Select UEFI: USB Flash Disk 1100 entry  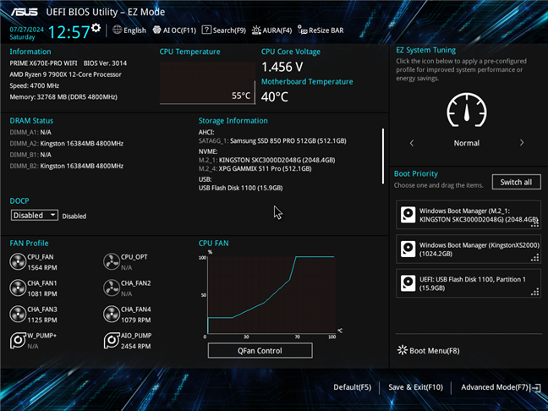coord(469,283)
